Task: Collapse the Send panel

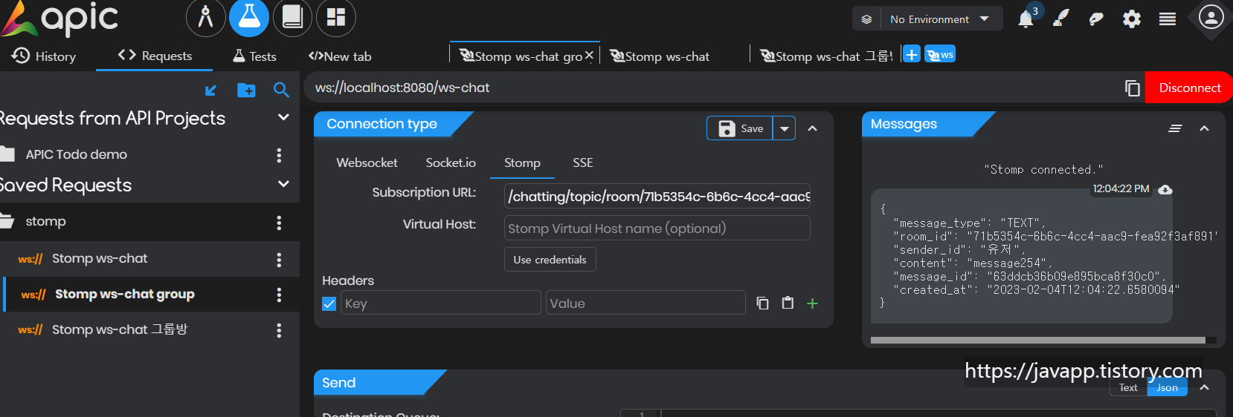Action: tap(1205, 387)
